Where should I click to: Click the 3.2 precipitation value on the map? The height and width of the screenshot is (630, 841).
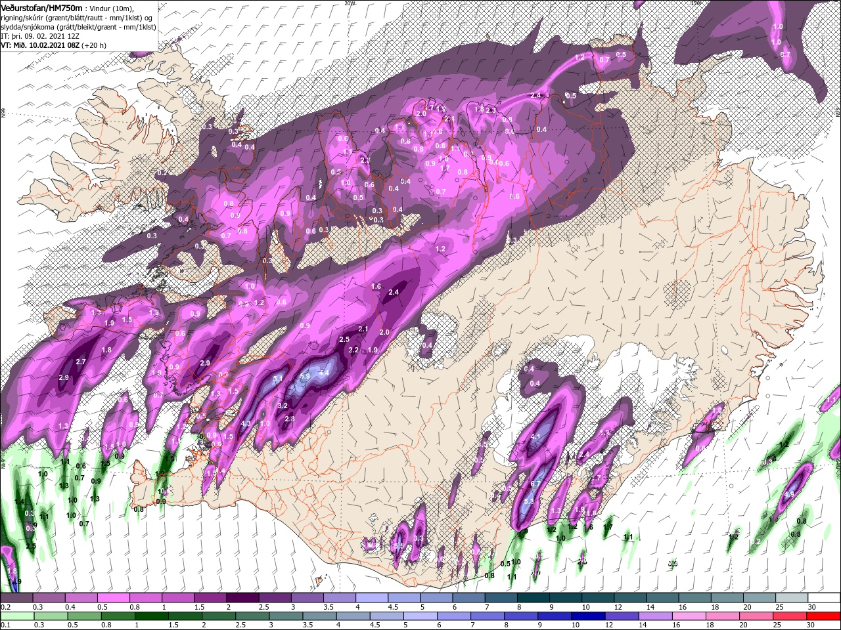point(283,406)
